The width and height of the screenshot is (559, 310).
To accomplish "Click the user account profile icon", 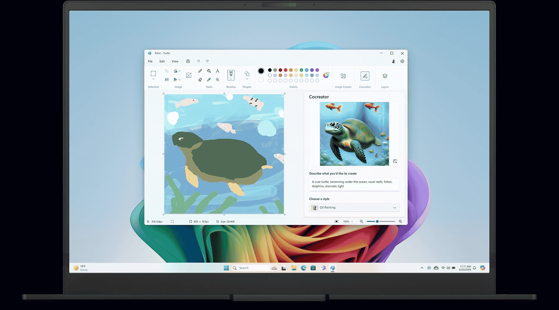I will 393,61.
